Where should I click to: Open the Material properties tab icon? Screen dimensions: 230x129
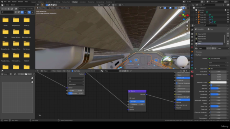click(x=192, y=72)
